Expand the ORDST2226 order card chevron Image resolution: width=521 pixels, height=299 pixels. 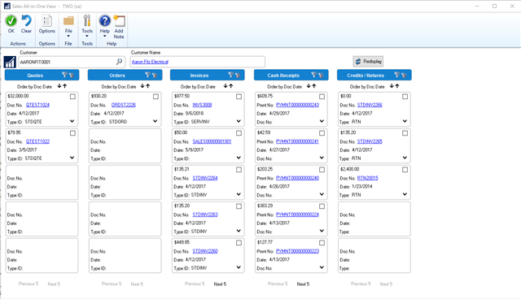(x=155, y=121)
